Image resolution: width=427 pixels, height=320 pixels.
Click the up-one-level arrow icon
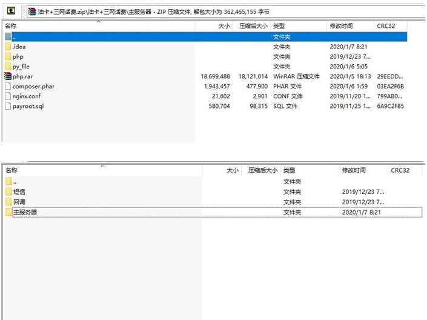coord(11,11)
